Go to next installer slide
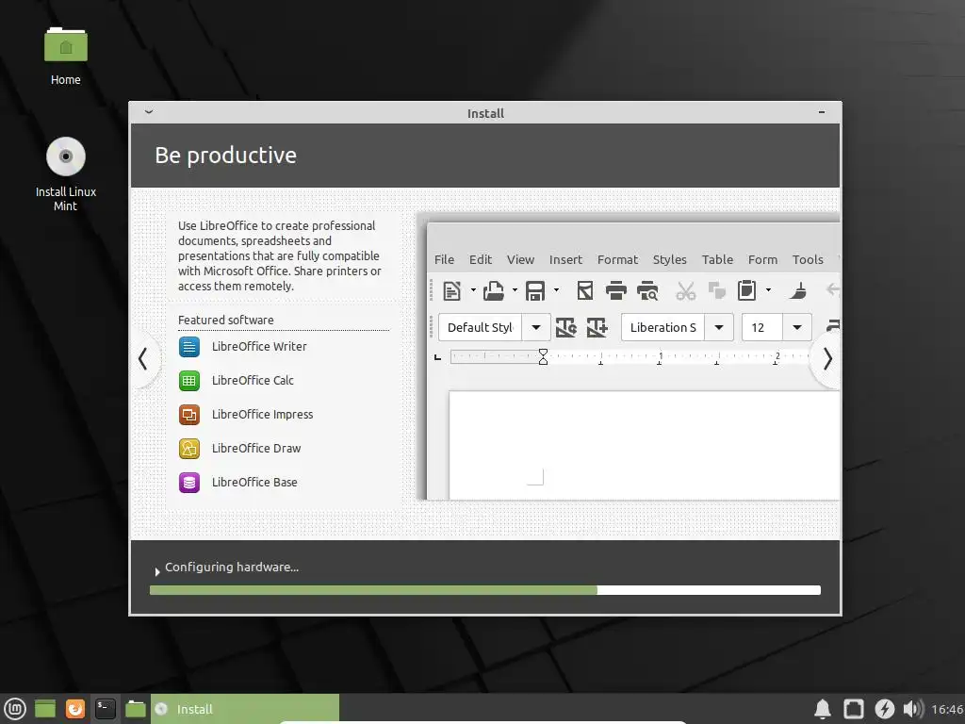This screenshot has width=965, height=724. pos(827,359)
